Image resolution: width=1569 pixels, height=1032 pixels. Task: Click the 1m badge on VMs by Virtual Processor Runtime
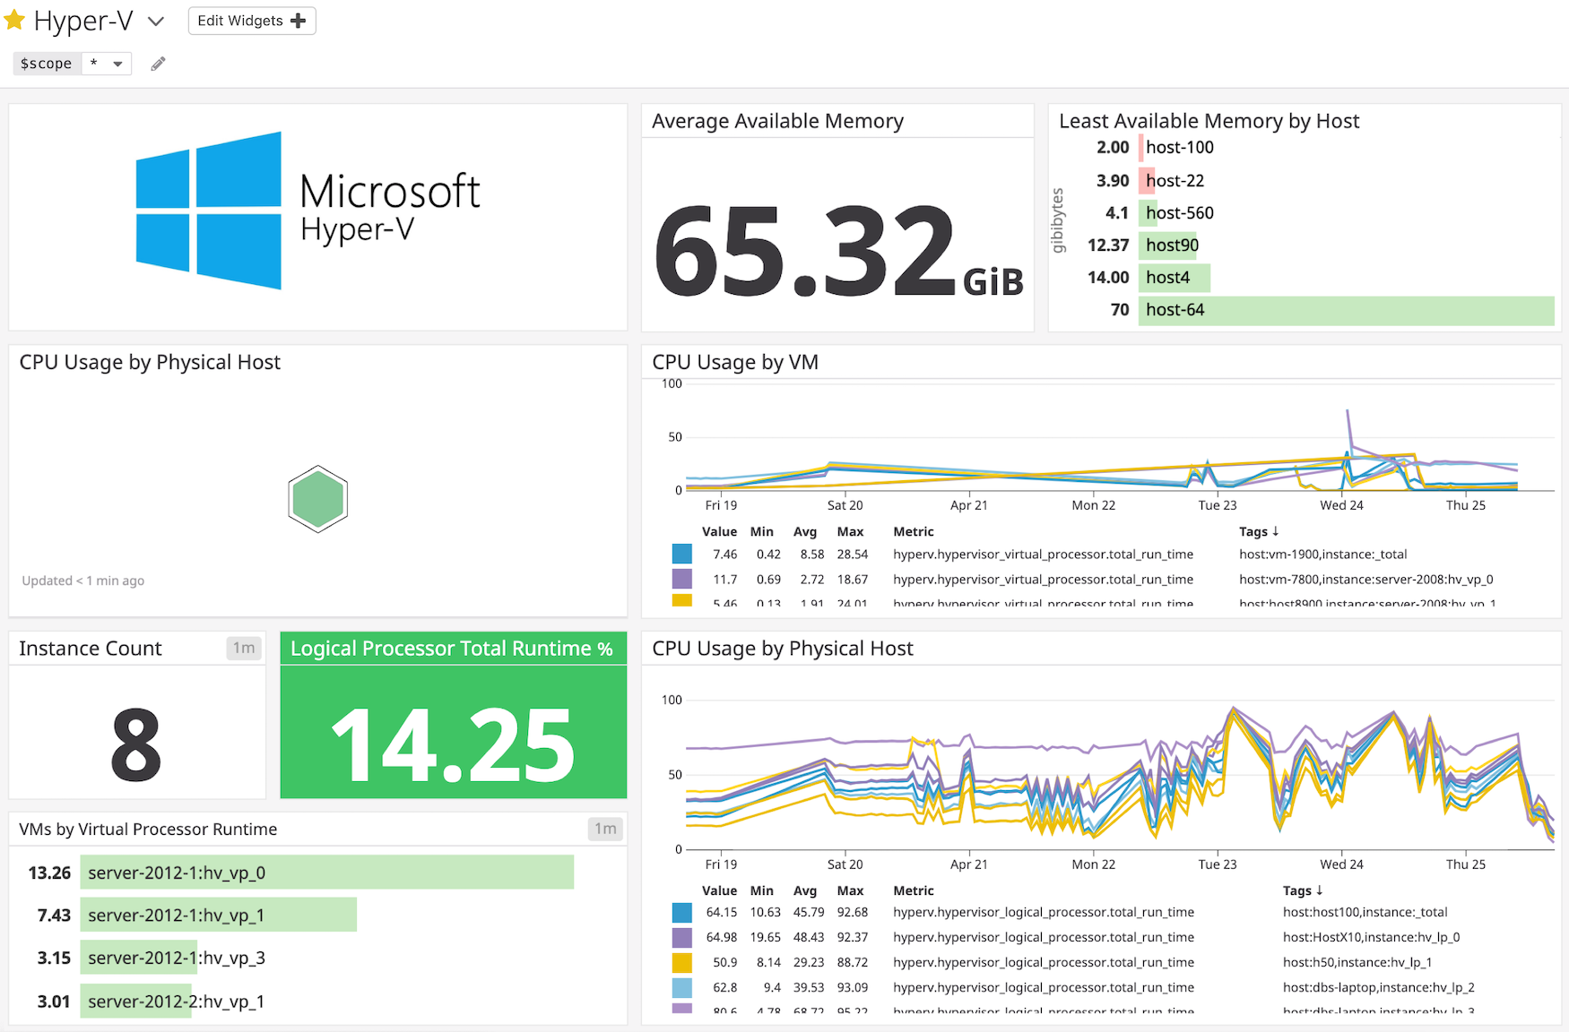(x=605, y=829)
